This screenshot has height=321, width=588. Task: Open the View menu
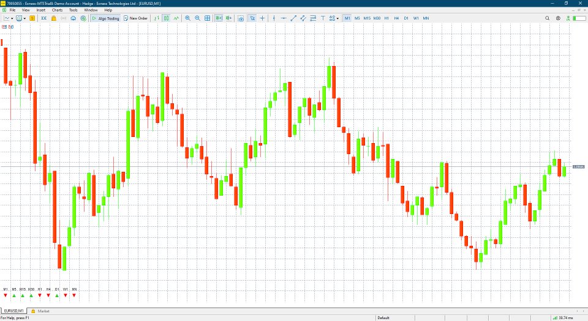tap(26, 10)
